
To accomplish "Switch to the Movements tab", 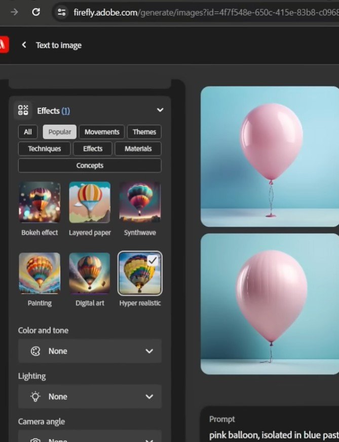I will [x=102, y=132].
